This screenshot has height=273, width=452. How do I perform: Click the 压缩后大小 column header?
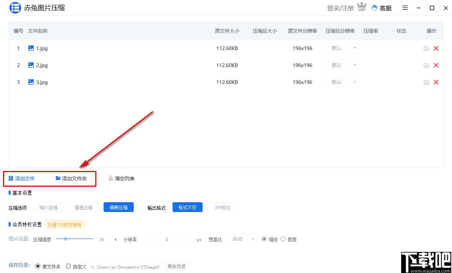(265, 31)
